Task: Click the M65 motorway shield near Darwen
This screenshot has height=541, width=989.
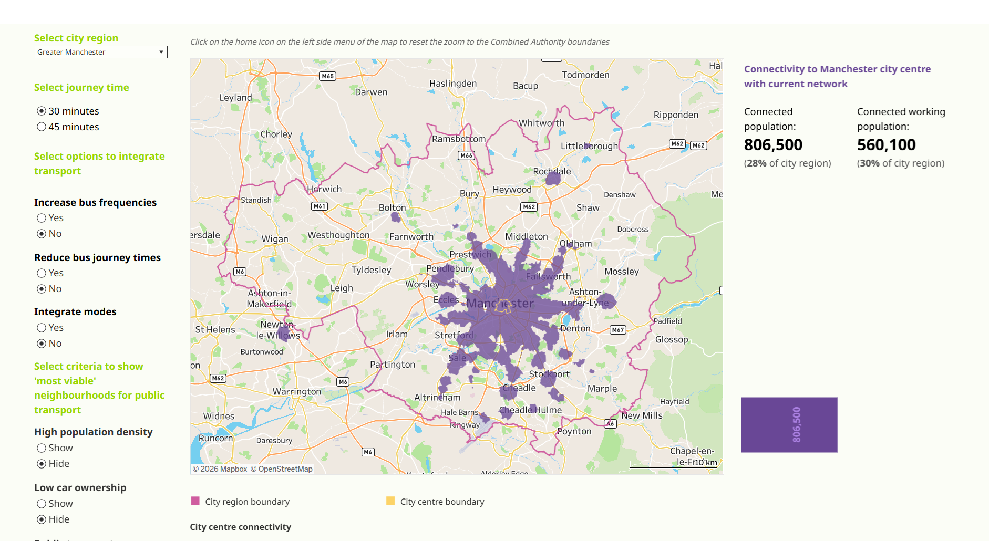Action: coord(328,76)
